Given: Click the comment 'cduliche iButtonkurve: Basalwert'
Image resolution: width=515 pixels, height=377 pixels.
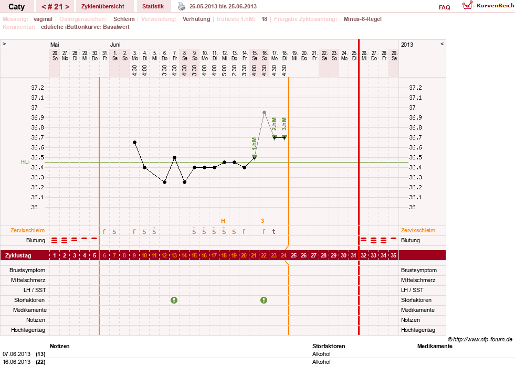Looking at the screenshot, I should (85, 27).
